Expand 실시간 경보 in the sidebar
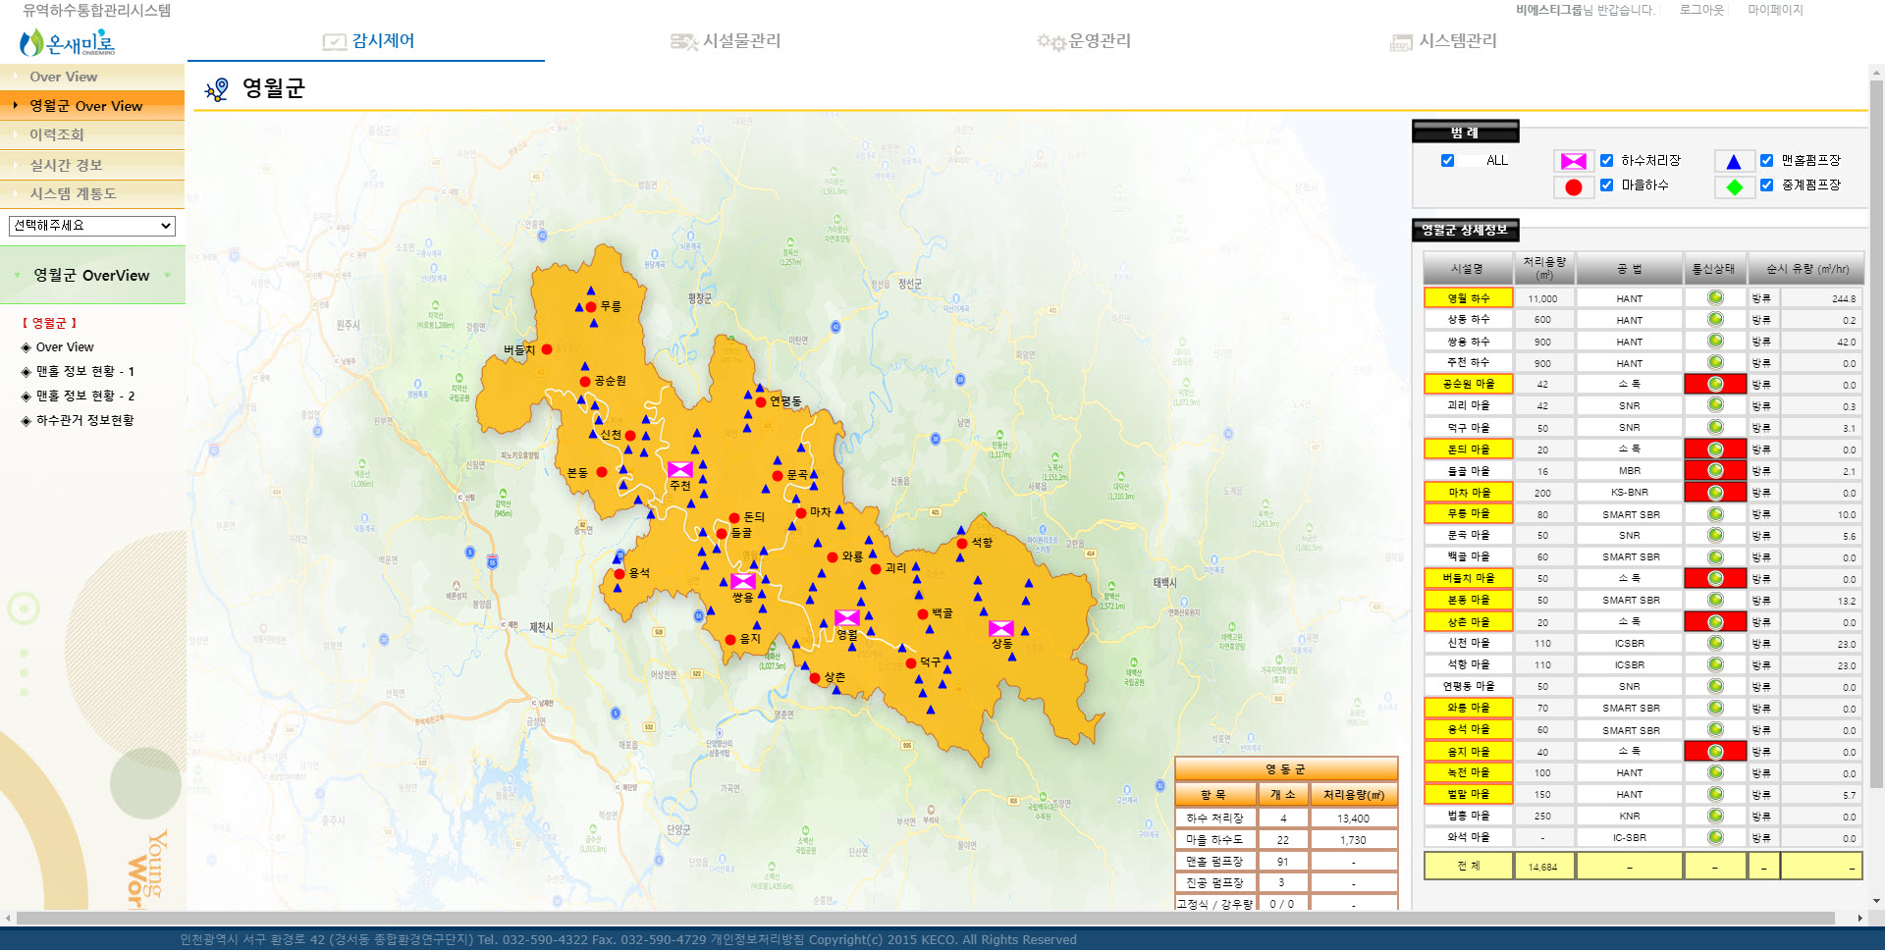Image resolution: width=1885 pixels, height=951 pixels. (92, 165)
